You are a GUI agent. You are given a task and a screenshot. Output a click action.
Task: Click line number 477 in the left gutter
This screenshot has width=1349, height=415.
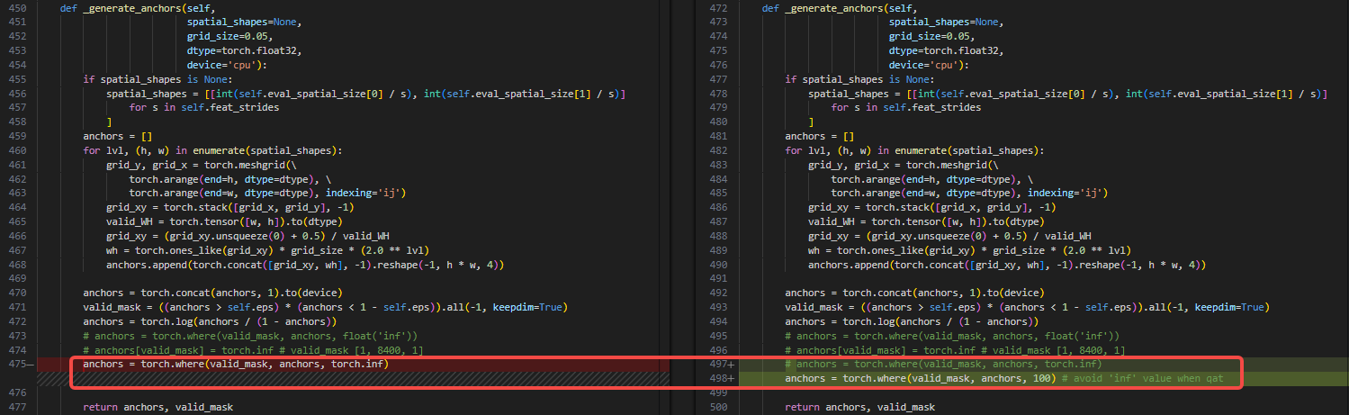point(16,407)
